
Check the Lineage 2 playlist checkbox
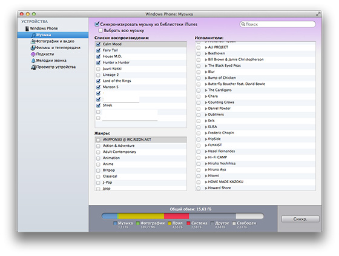click(98, 75)
